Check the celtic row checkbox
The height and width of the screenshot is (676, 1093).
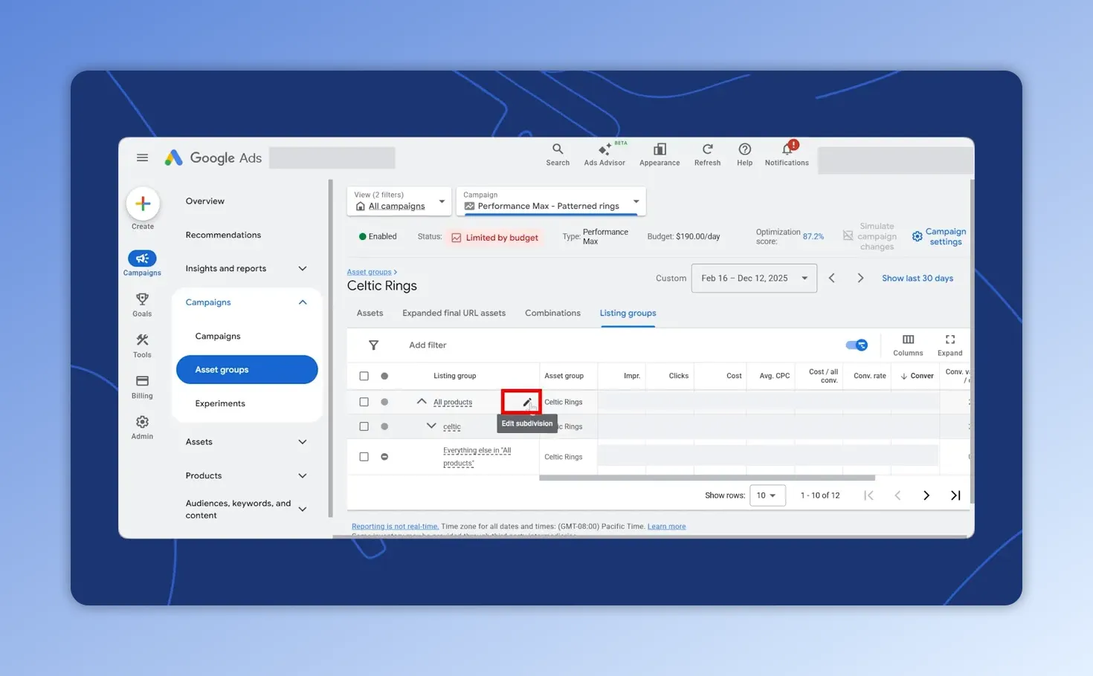pos(364,426)
